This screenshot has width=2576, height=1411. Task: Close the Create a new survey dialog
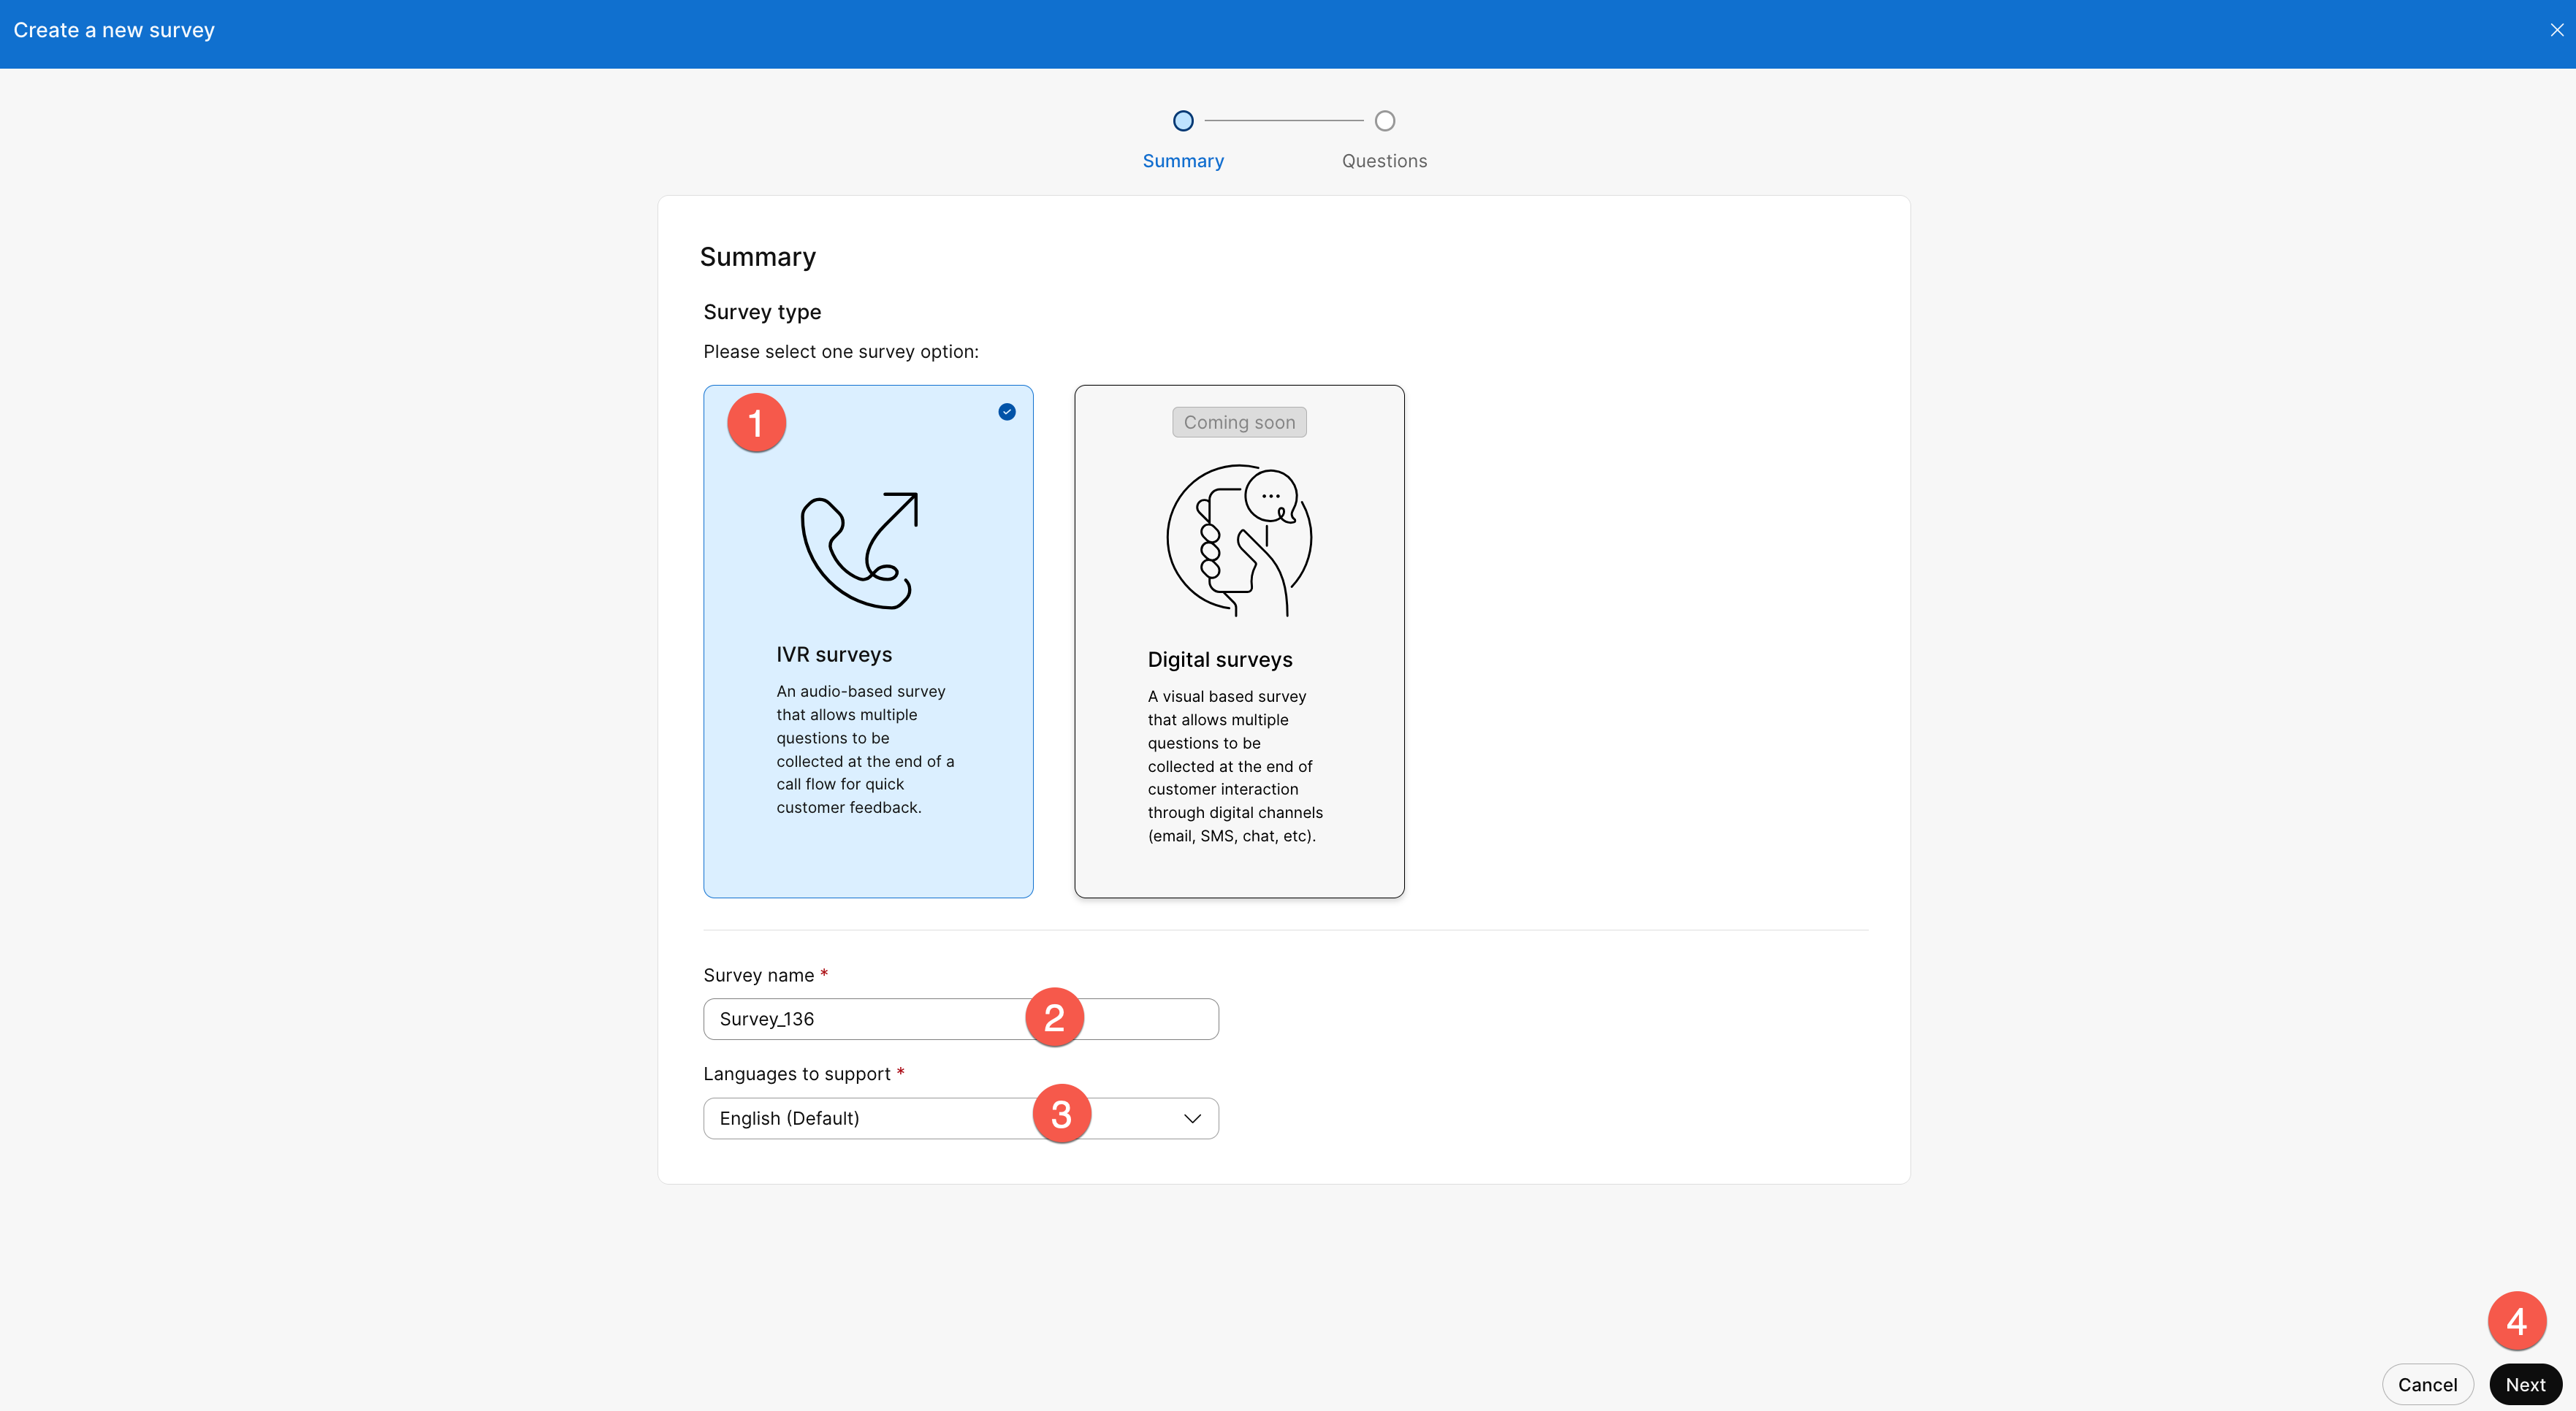(x=2556, y=30)
